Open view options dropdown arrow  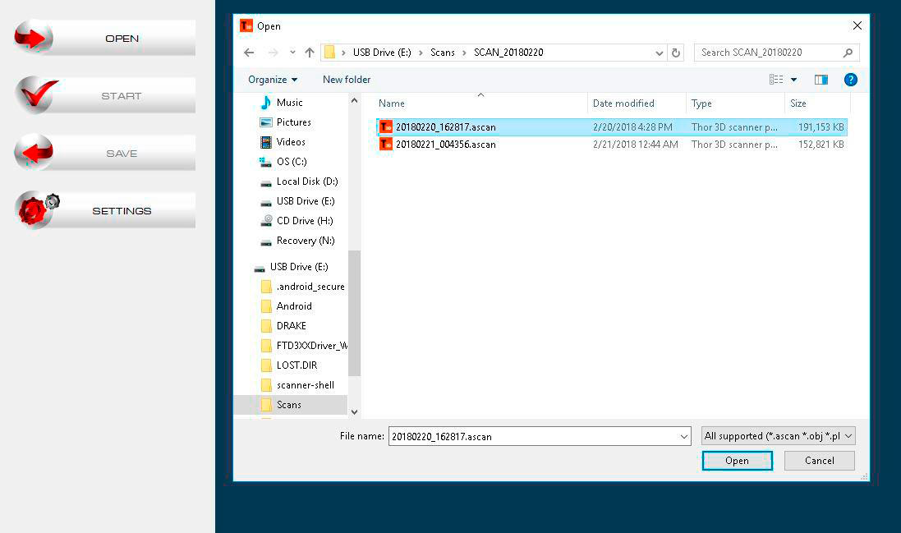click(x=793, y=80)
